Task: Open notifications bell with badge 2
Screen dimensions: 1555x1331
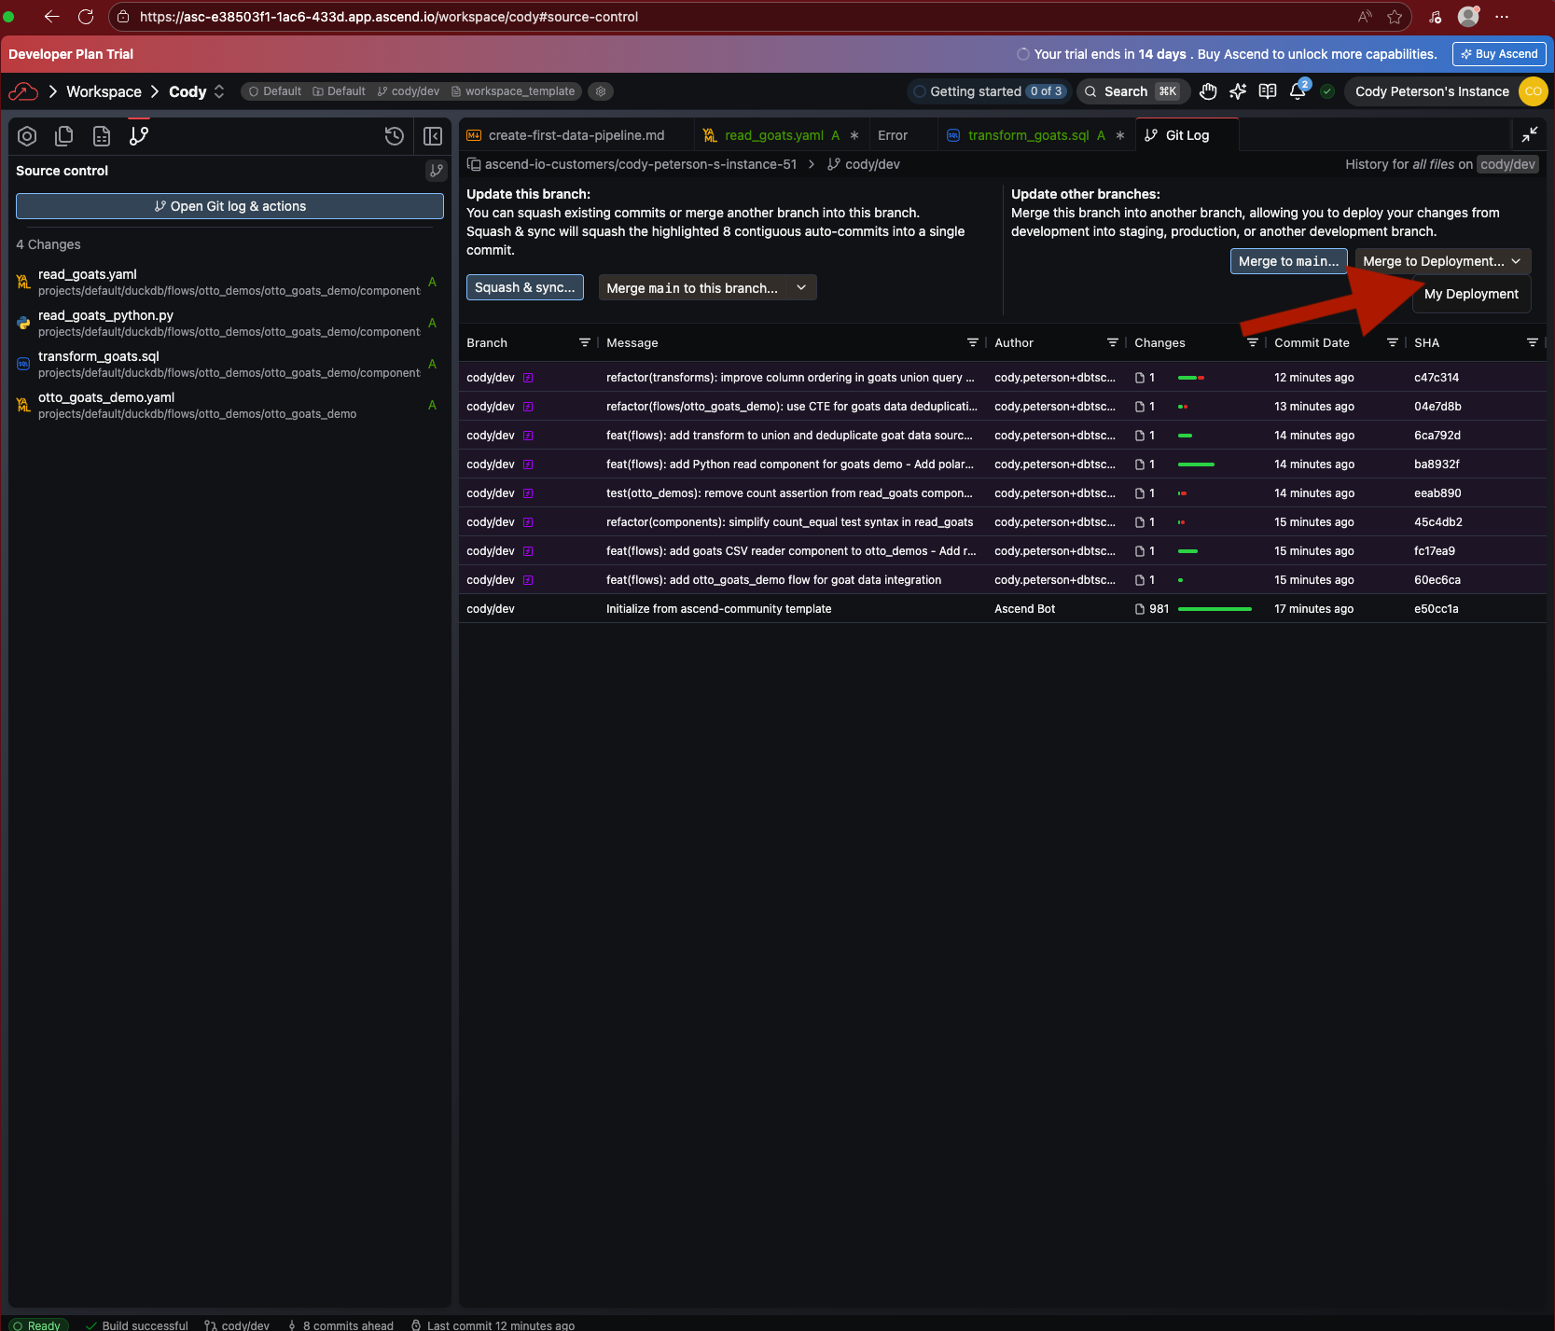Action: pyautogui.click(x=1298, y=90)
